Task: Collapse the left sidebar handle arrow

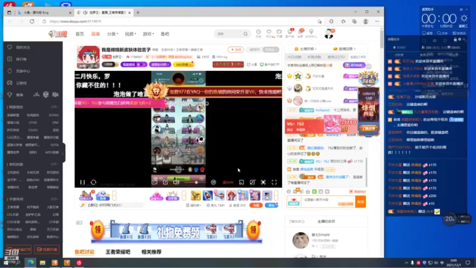Action: pyautogui.click(x=63, y=153)
